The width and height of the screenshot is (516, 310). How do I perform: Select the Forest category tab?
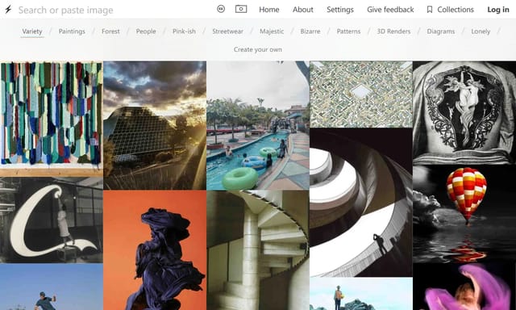point(110,31)
